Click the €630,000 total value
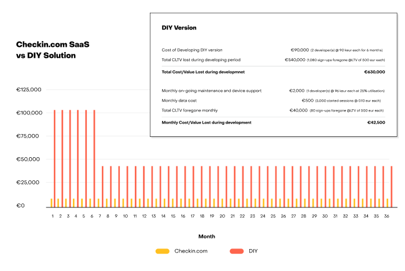This screenshot has height=271, width=405. [x=374, y=72]
